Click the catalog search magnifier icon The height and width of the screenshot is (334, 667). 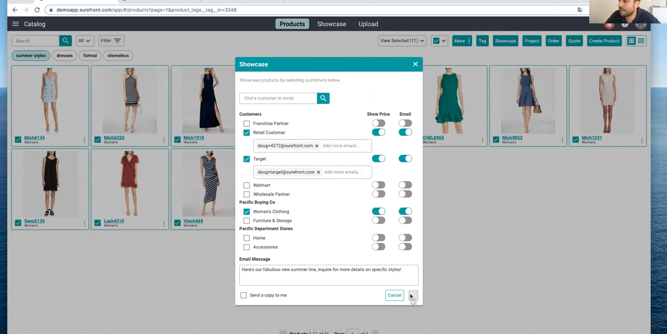(x=65, y=41)
